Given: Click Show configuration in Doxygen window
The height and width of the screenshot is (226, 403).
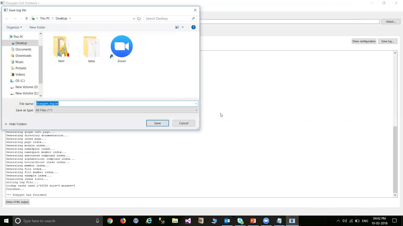Looking at the screenshot, I should coord(364,41).
